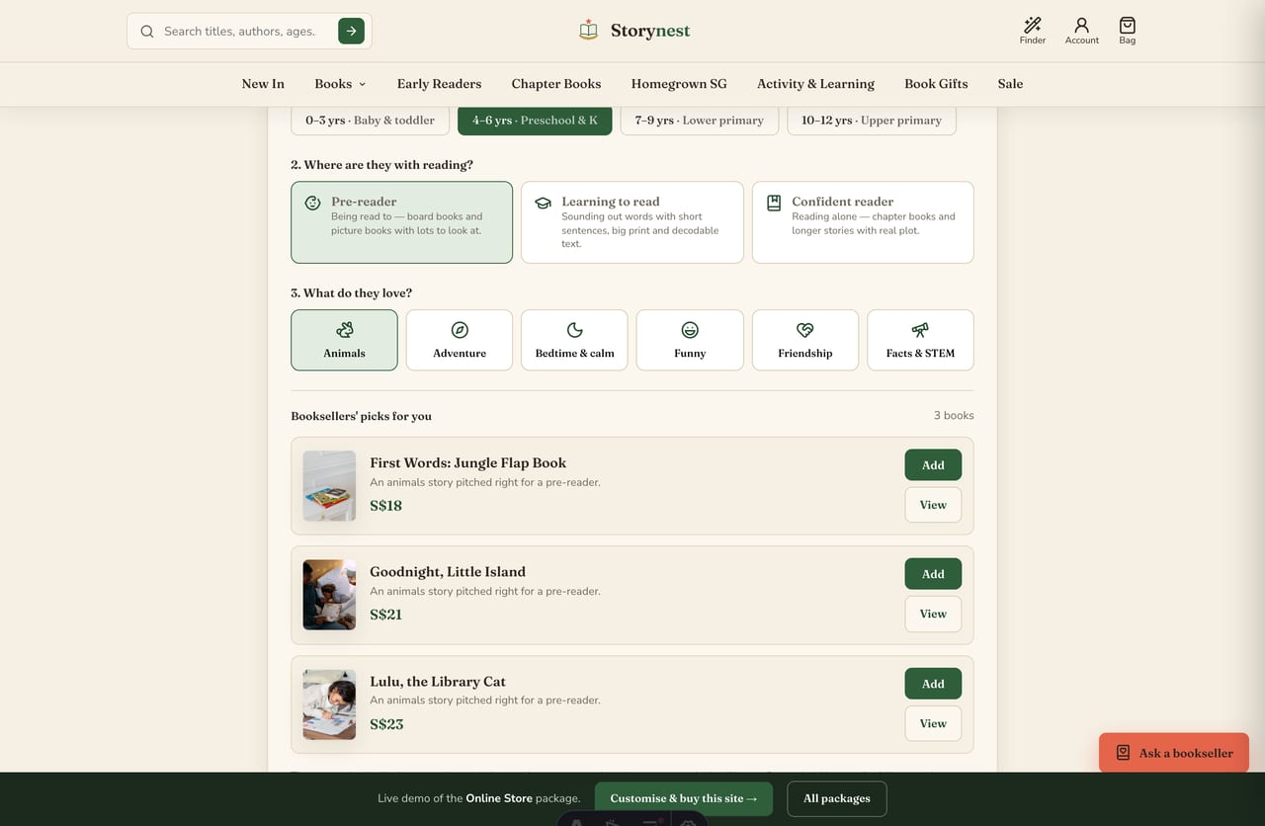Viewport: 1265px width, 826px height.
Task: Choose the Confident reader card
Action: pyautogui.click(x=863, y=222)
